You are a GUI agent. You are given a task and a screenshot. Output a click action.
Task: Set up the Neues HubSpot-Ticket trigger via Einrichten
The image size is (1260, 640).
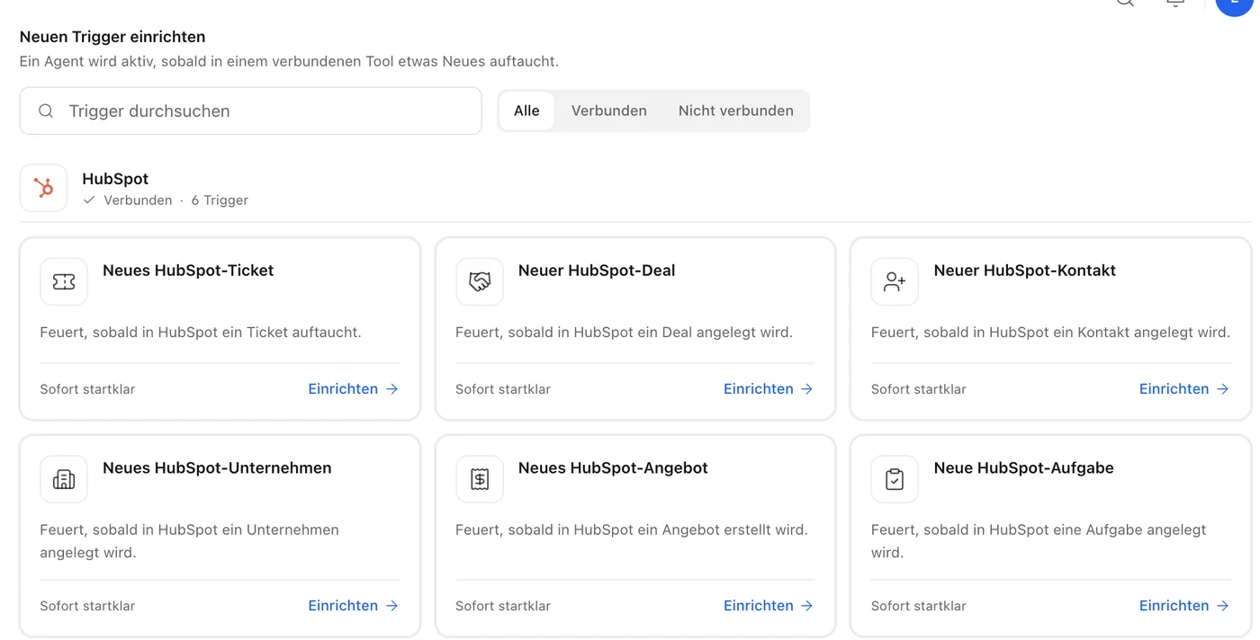[353, 388]
